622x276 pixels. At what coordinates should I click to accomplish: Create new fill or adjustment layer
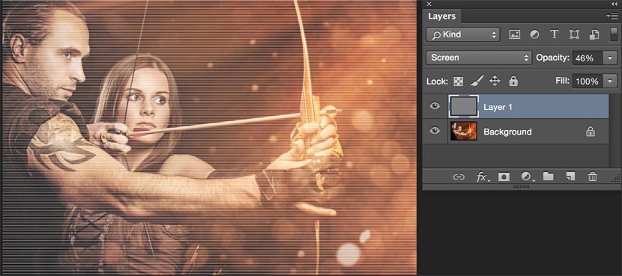coord(527,177)
